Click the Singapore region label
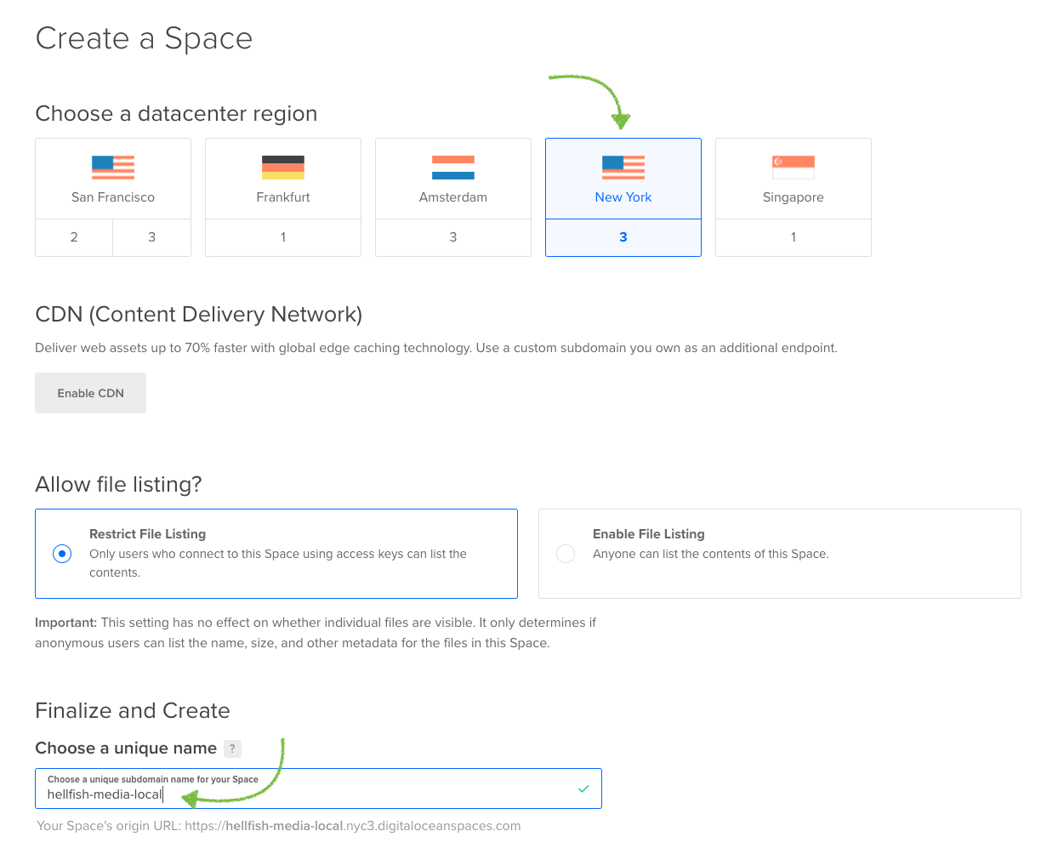 [x=794, y=197]
